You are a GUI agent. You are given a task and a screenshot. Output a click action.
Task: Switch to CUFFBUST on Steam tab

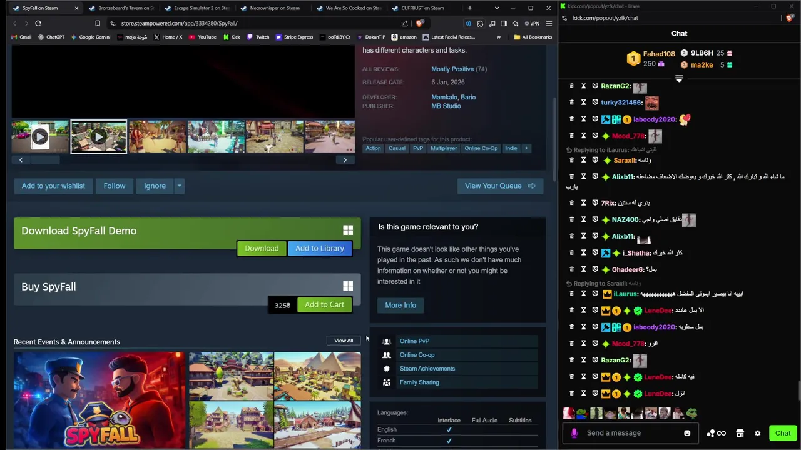click(x=422, y=8)
